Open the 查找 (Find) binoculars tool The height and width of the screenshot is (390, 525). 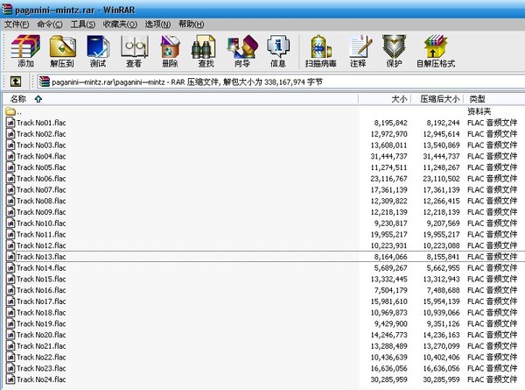tap(206, 51)
